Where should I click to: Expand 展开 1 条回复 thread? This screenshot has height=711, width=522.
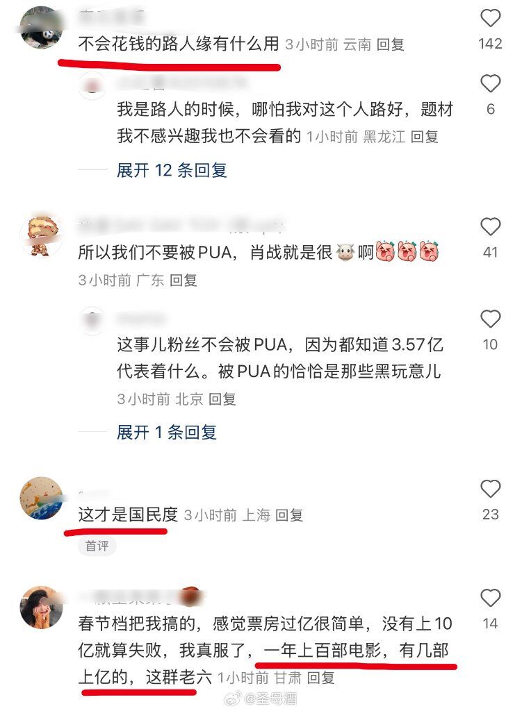point(167,432)
